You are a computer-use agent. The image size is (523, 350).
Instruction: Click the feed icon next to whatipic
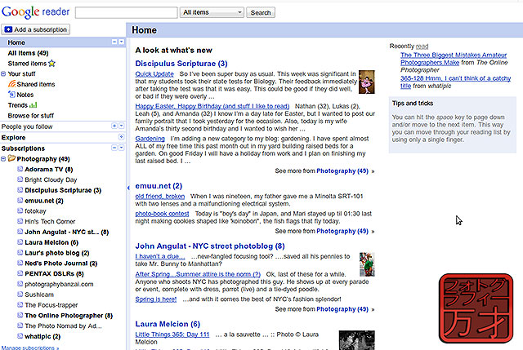[x=20, y=336]
